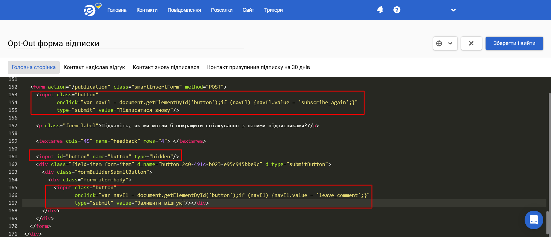
Task: Open Сайт menu item
Action: coord(248,10)
